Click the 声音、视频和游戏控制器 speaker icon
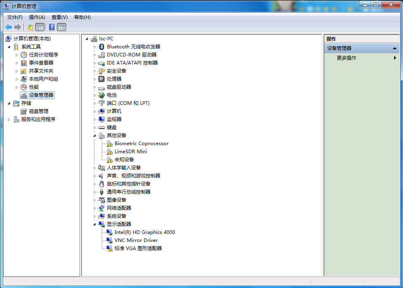The width and height of the screenshot is (403, 288). [101, 176]
